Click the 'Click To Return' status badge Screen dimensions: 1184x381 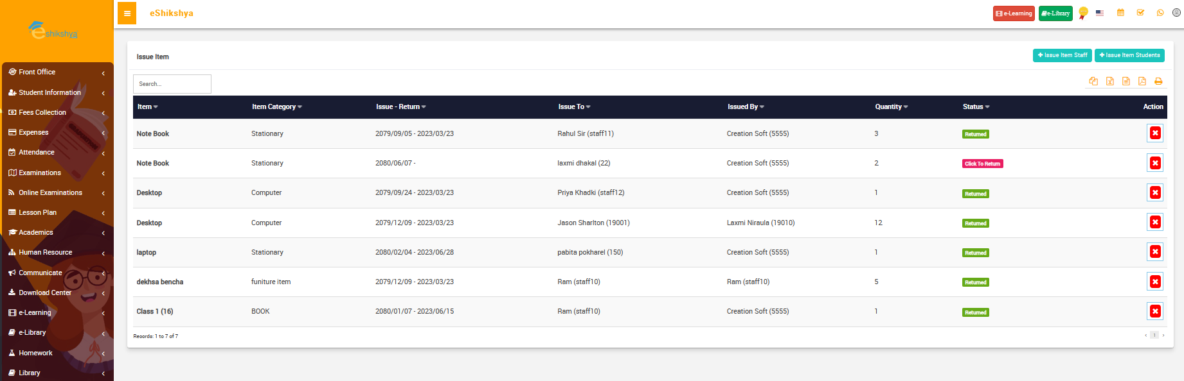(x=982, y=164)
